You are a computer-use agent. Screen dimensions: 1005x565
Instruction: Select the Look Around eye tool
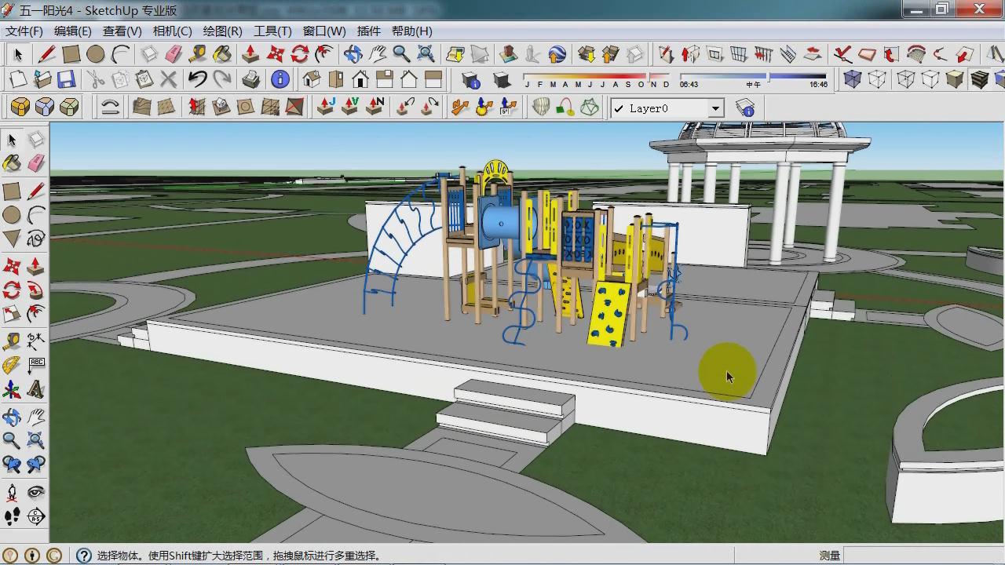(x=35, y=492)
